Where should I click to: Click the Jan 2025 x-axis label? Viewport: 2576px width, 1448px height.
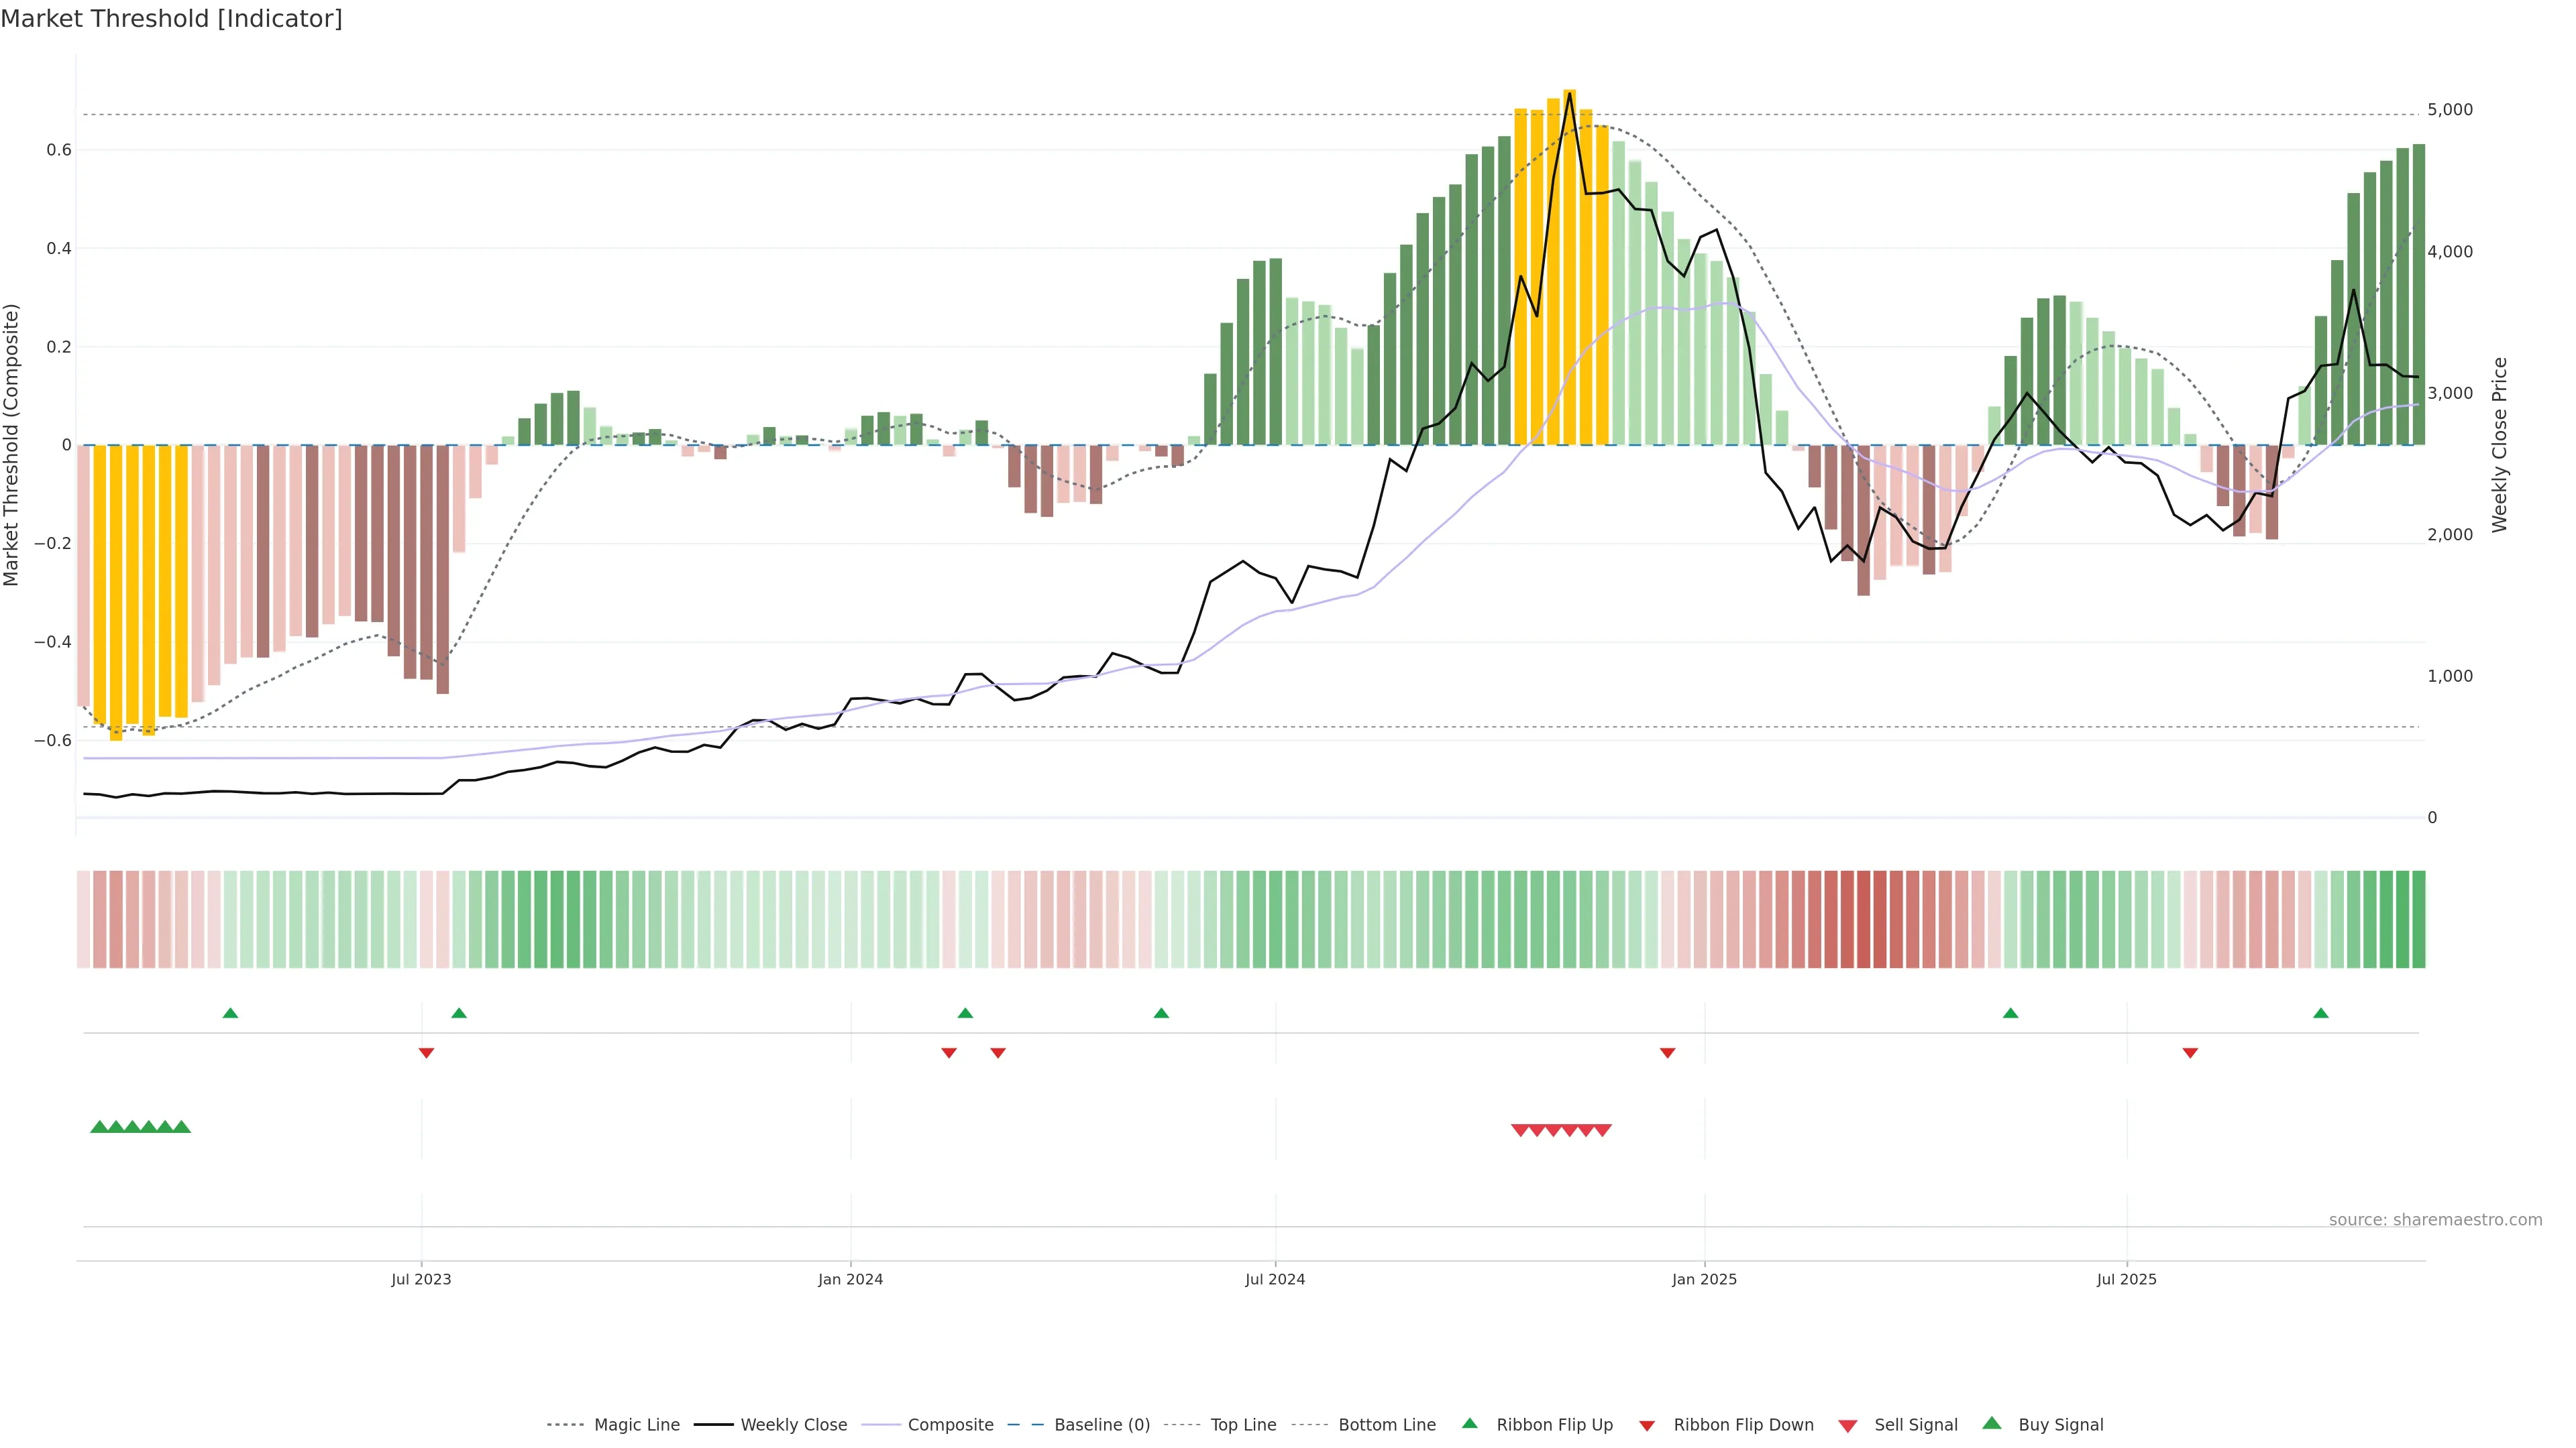click(1704, 1279)
